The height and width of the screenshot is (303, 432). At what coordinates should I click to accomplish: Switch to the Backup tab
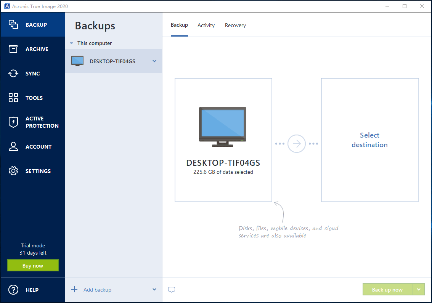[x=179, y=25]
